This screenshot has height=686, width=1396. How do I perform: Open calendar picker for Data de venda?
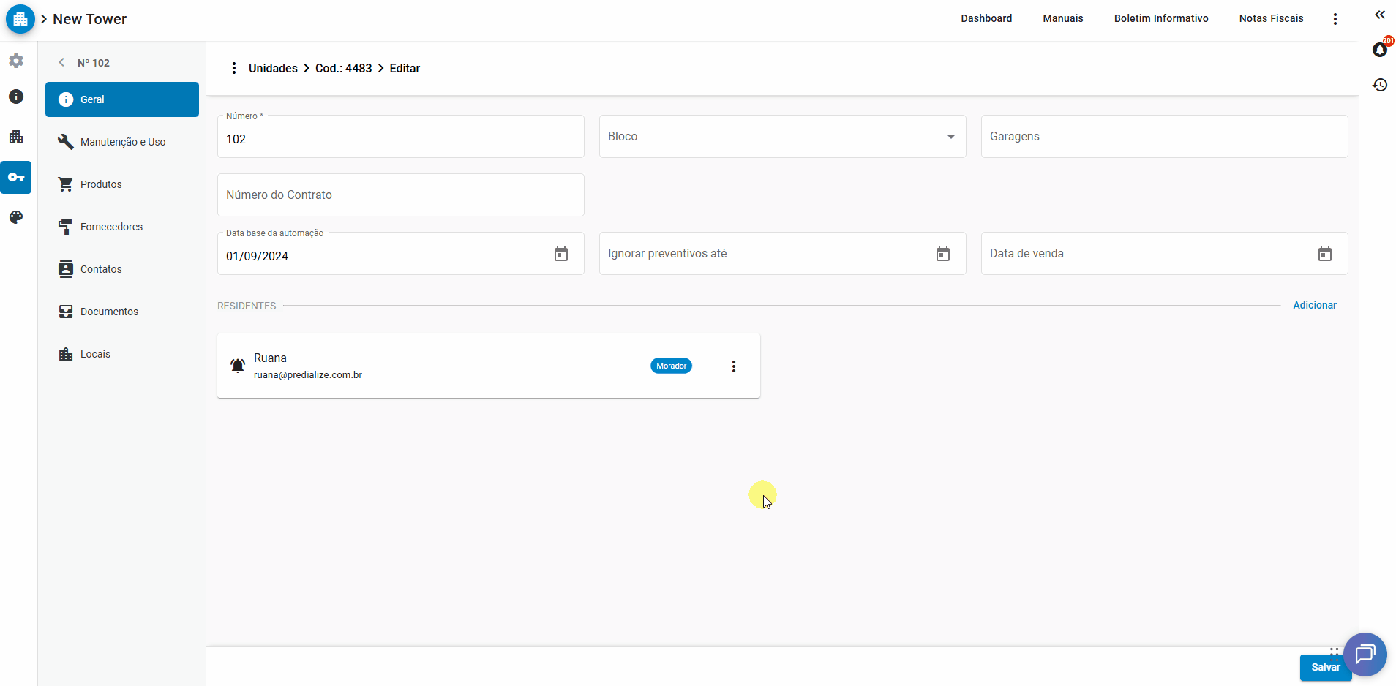pyautogui.click(x=1324, y=254)
